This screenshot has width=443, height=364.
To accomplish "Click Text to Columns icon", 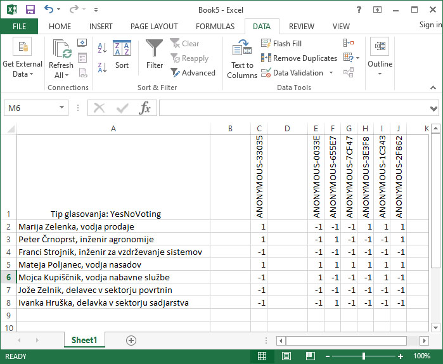I will pos(242,48).
